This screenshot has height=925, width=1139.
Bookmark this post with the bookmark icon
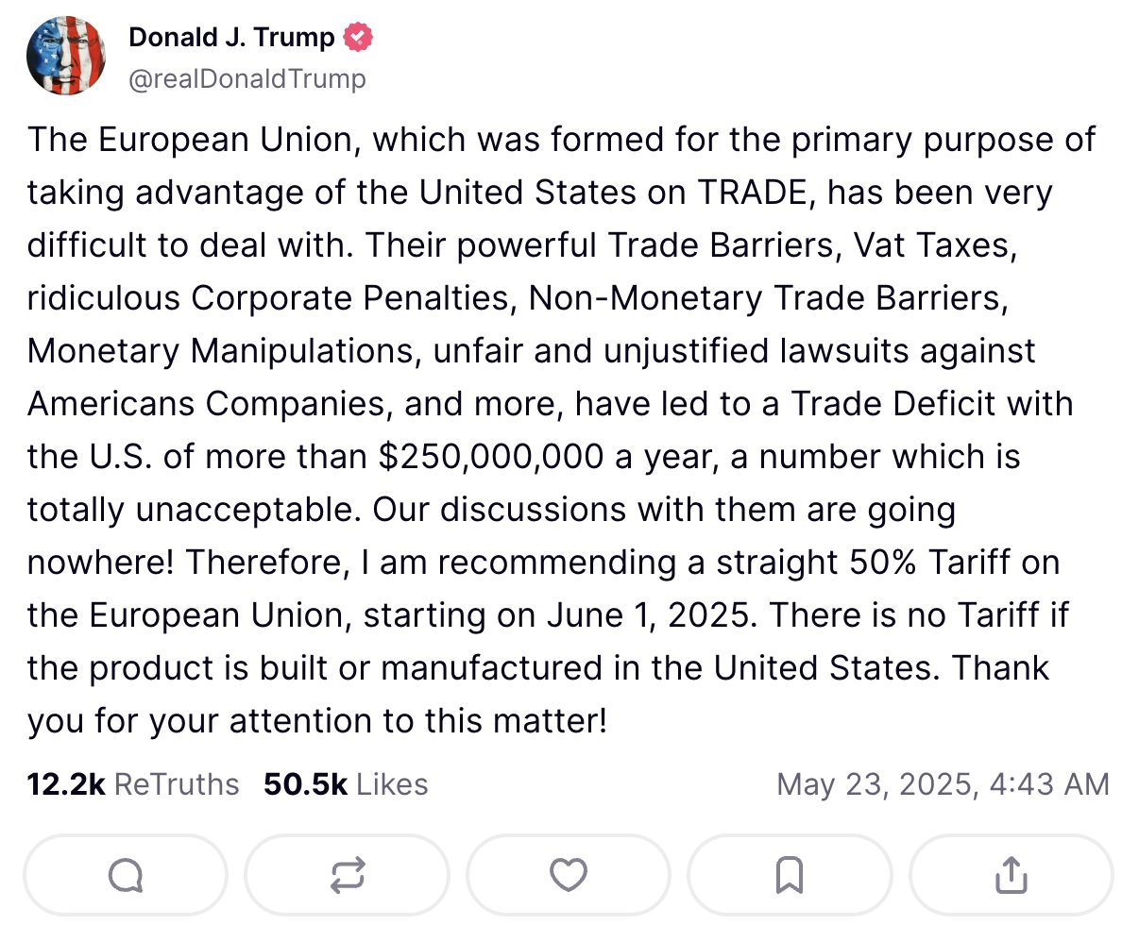(790, 876)
